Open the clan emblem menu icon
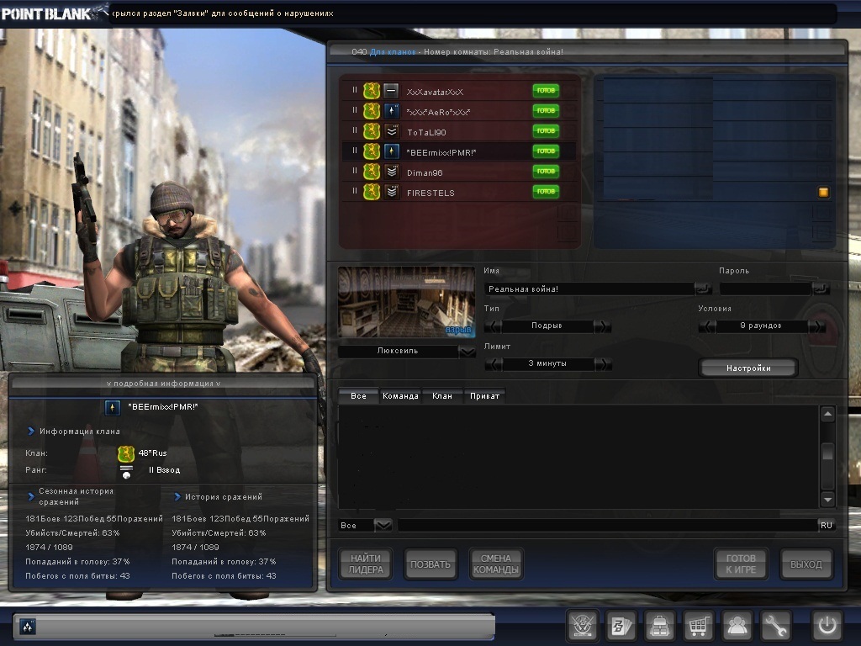 (582, 626)
